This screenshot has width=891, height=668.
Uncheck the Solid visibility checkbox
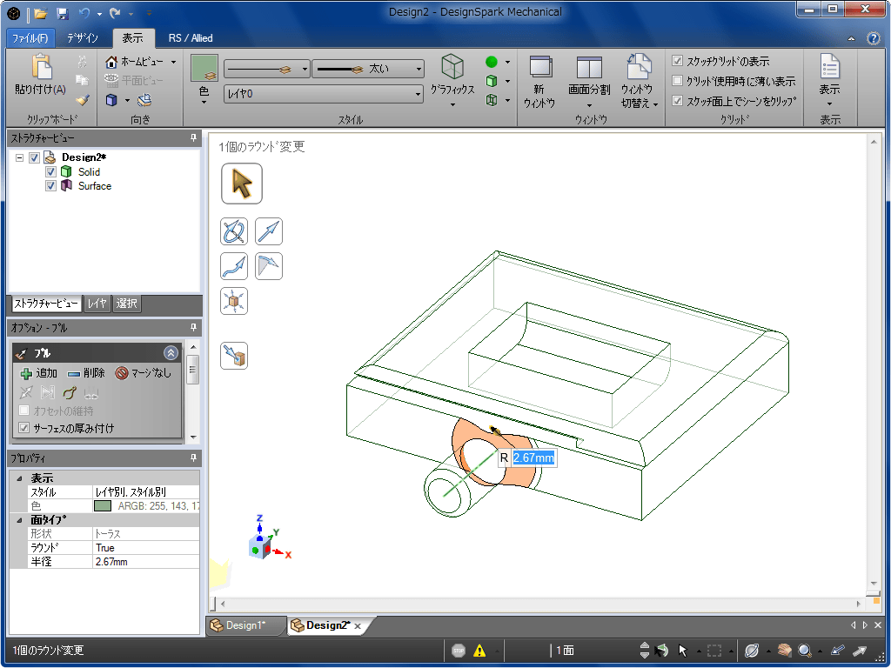(x=50, y=172)
